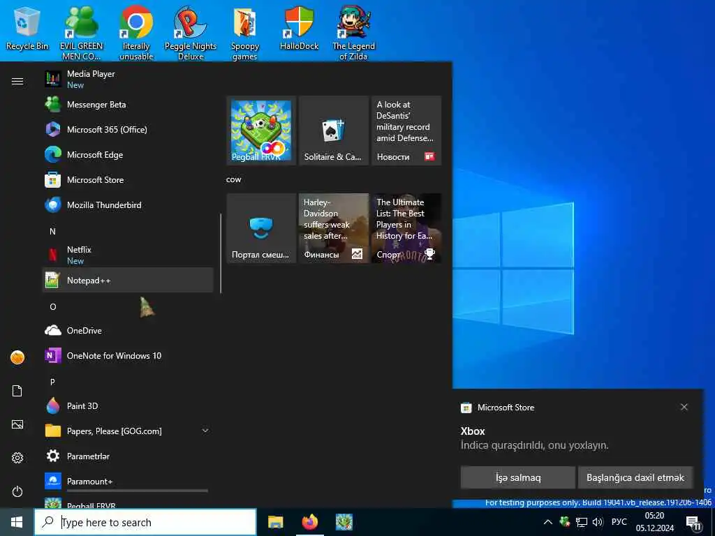
Task: Switch to Firefox on the taskbar
Action: (310, 522)
